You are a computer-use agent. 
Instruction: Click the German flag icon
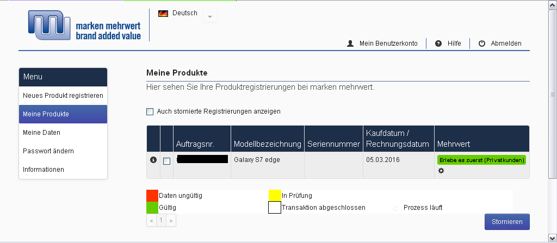pos(163,14)
